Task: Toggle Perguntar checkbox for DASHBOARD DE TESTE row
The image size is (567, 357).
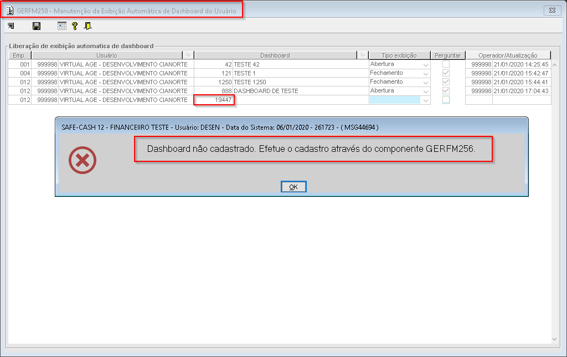Action: click(446, 90)
